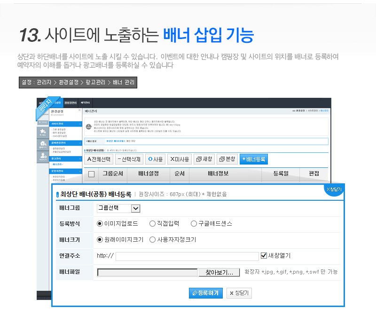Click the A전체선택 button

[x=99, y=159]
